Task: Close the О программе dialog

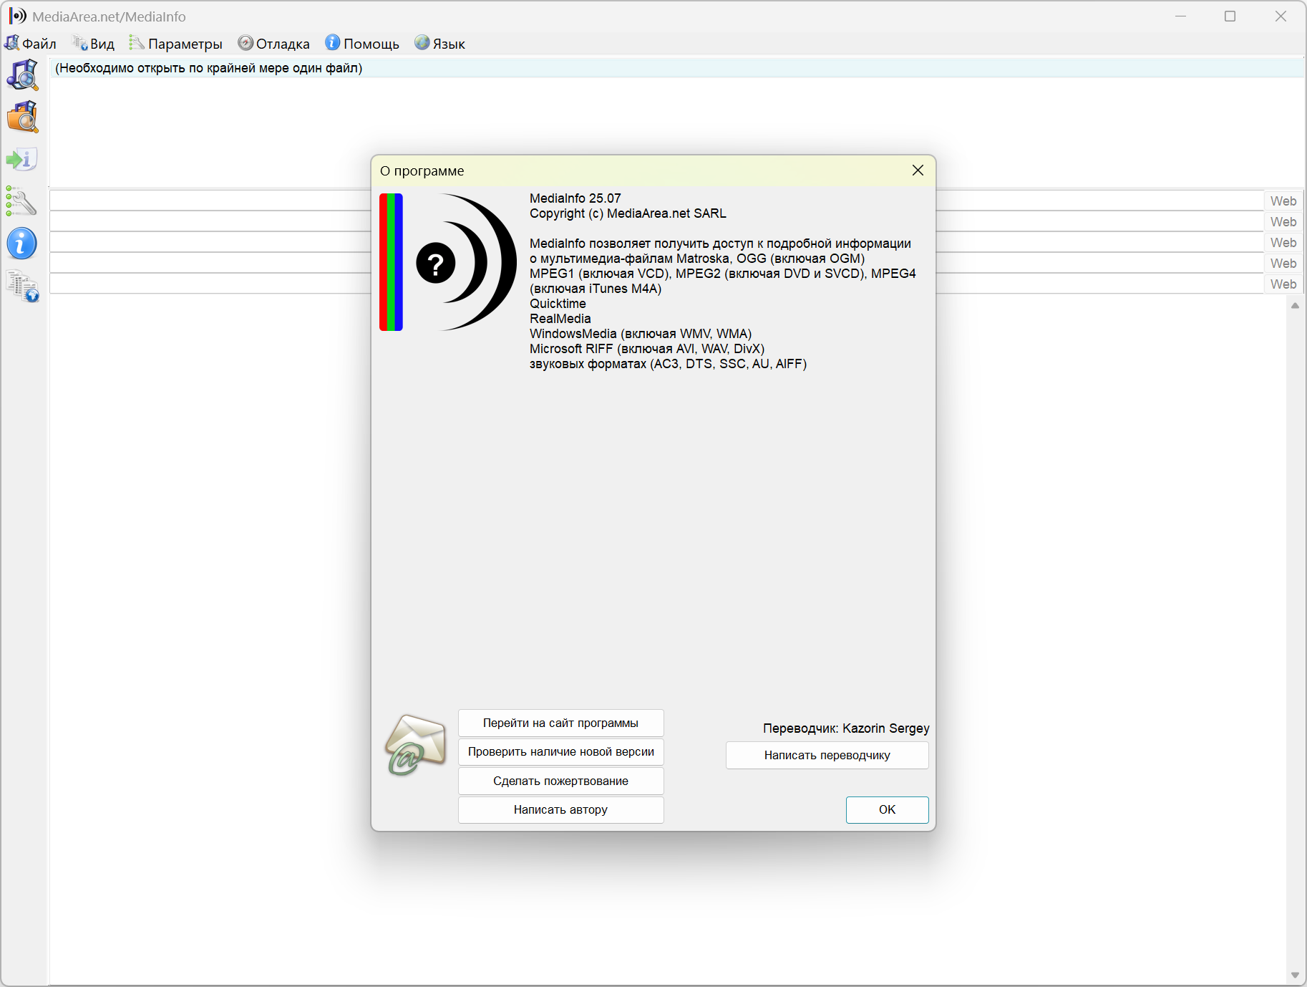Action: coord(918,170)
